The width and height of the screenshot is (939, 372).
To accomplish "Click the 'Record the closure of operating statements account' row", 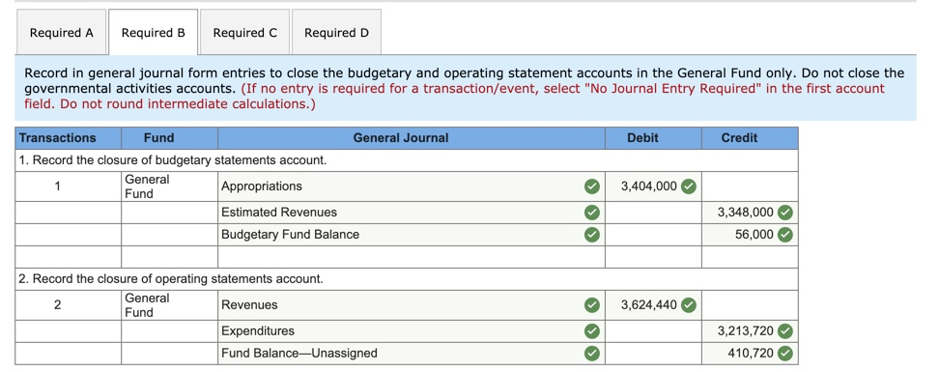I will (x=407, y=279).
